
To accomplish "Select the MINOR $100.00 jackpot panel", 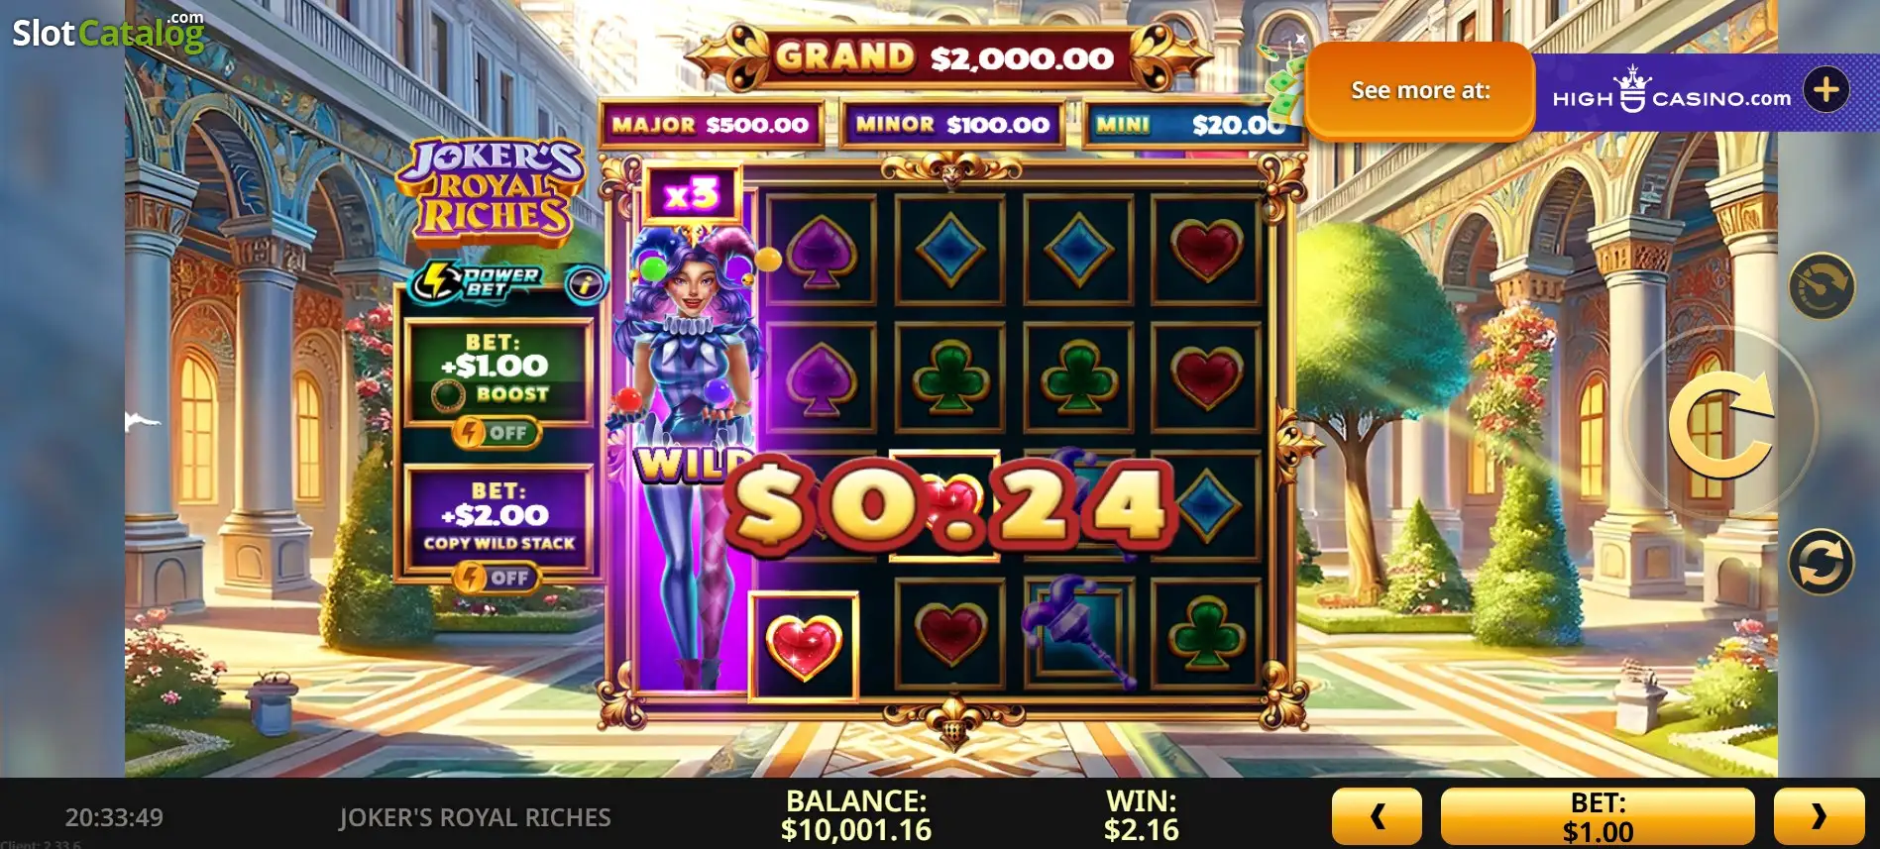I will tap(952, 125).
